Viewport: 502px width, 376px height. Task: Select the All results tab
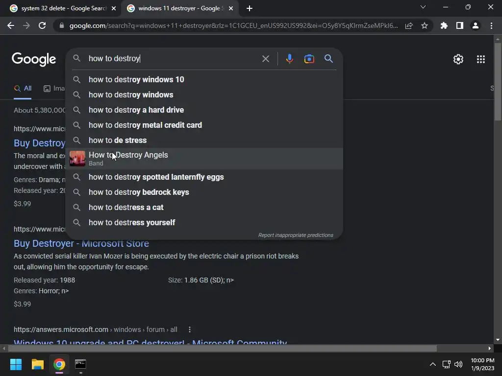click(23, 89)
